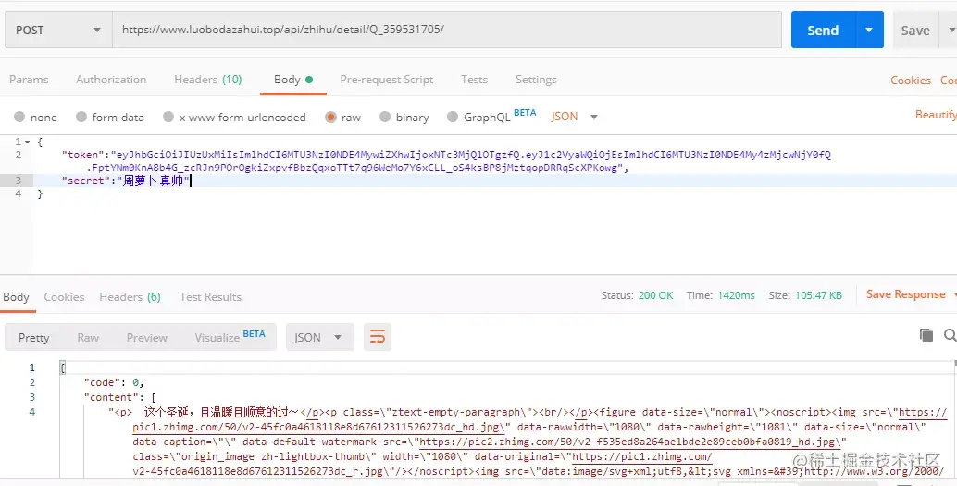The width and height of the screenshot is (957, 486).
Task: Open the response Headers (6) tab
Action: click(x=130, y=297)
